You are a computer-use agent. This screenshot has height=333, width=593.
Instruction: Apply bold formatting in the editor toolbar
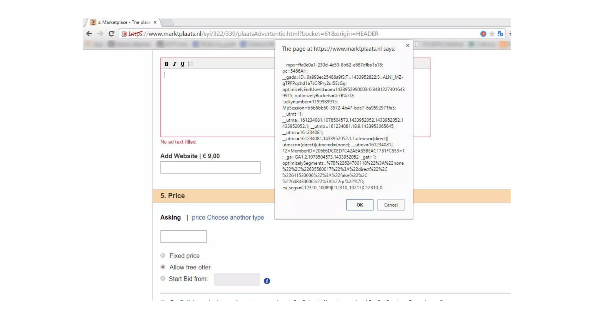coord(166,64)
